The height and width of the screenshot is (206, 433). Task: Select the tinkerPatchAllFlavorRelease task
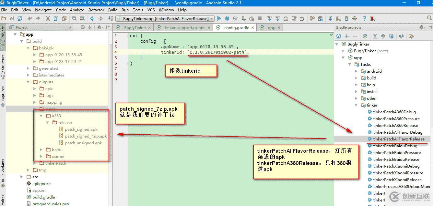[399, 139]
